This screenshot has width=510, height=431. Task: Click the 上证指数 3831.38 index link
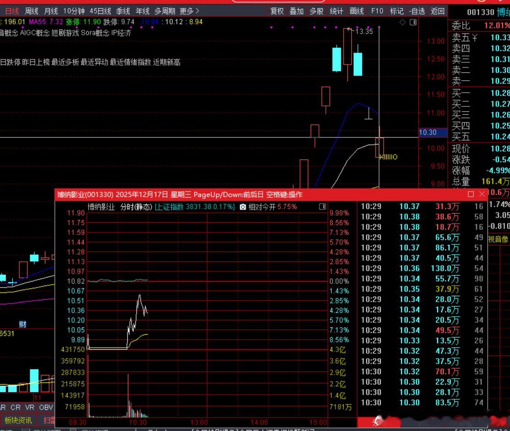[194, 207]
